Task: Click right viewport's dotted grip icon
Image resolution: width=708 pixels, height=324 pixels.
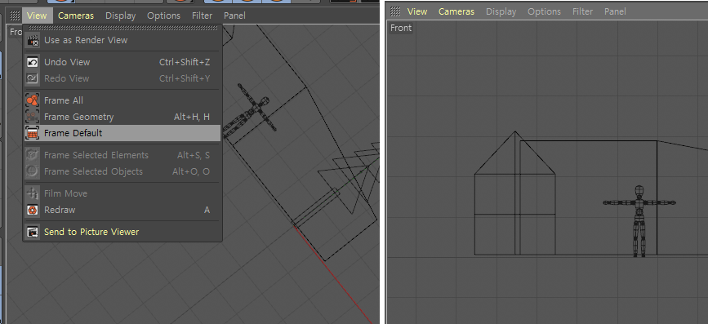Action: (x=395, y=11)
